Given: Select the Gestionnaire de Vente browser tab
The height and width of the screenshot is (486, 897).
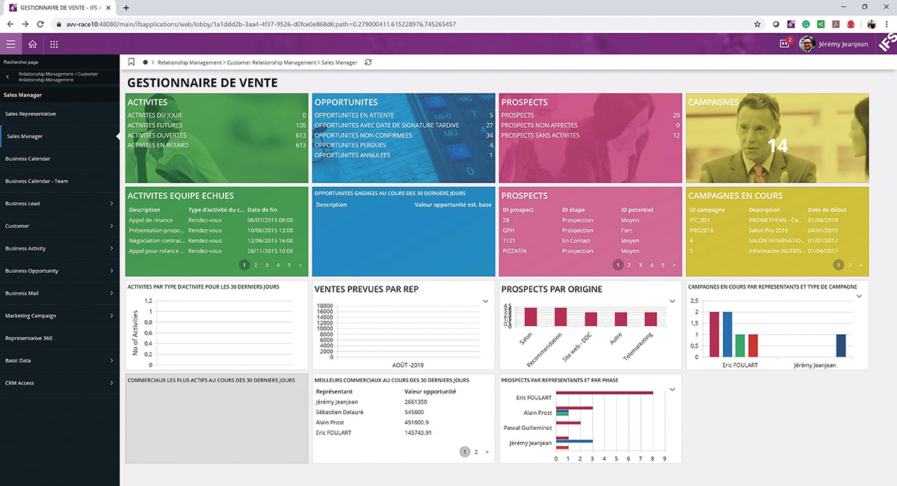Looking at the screenshot, I should (x=58, y=7).
